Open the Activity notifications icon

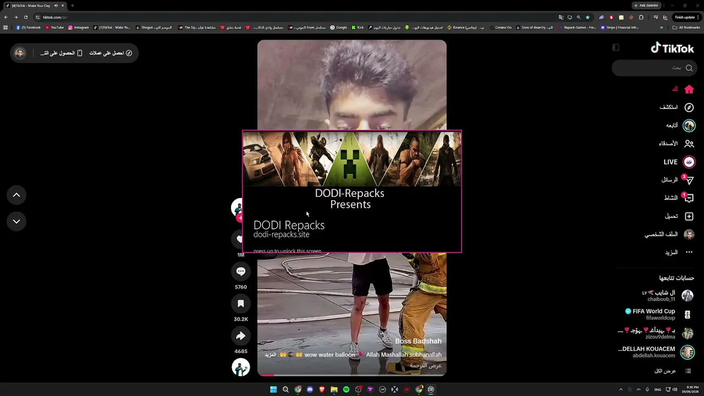[689, 198]
